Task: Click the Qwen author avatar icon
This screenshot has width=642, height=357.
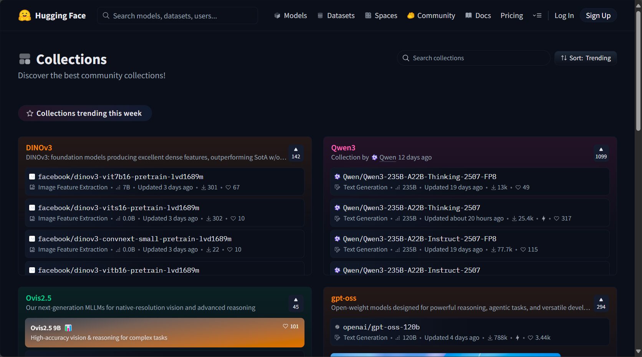Action: tap(374, 158)
